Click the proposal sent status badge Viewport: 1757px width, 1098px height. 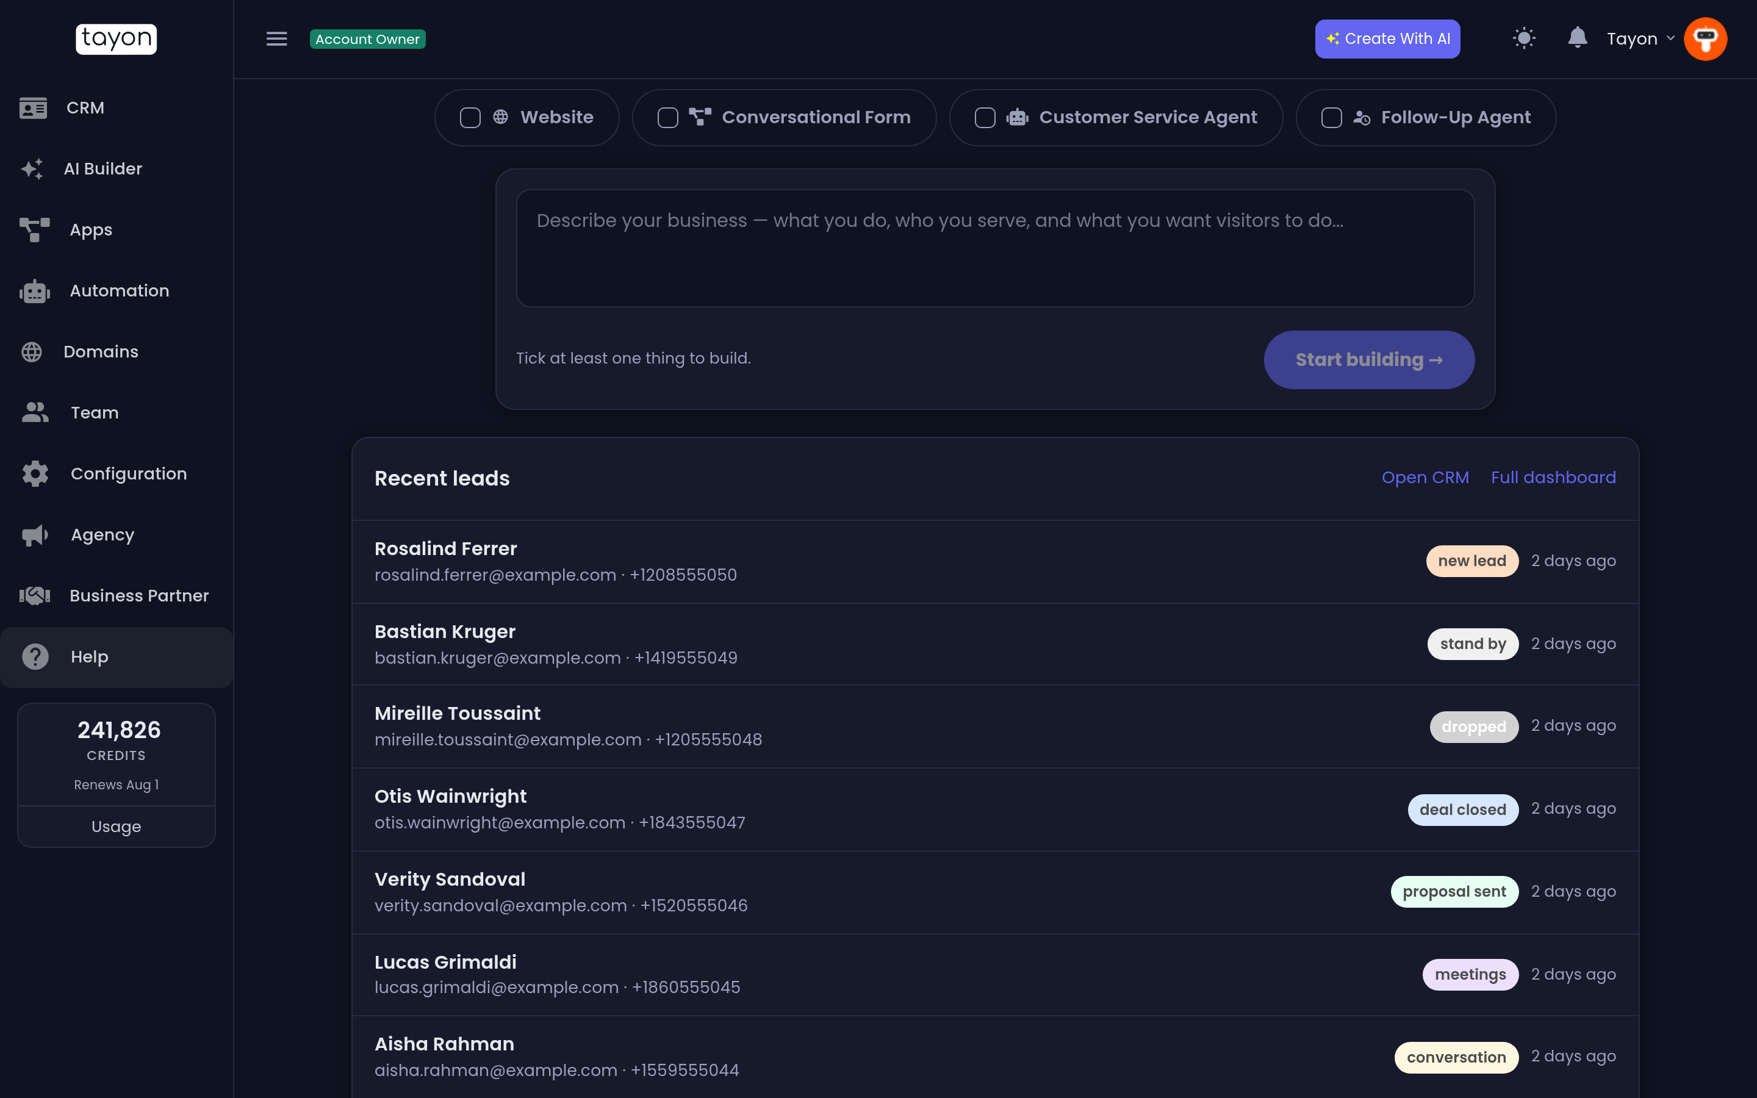click(x=1454, y=892)
